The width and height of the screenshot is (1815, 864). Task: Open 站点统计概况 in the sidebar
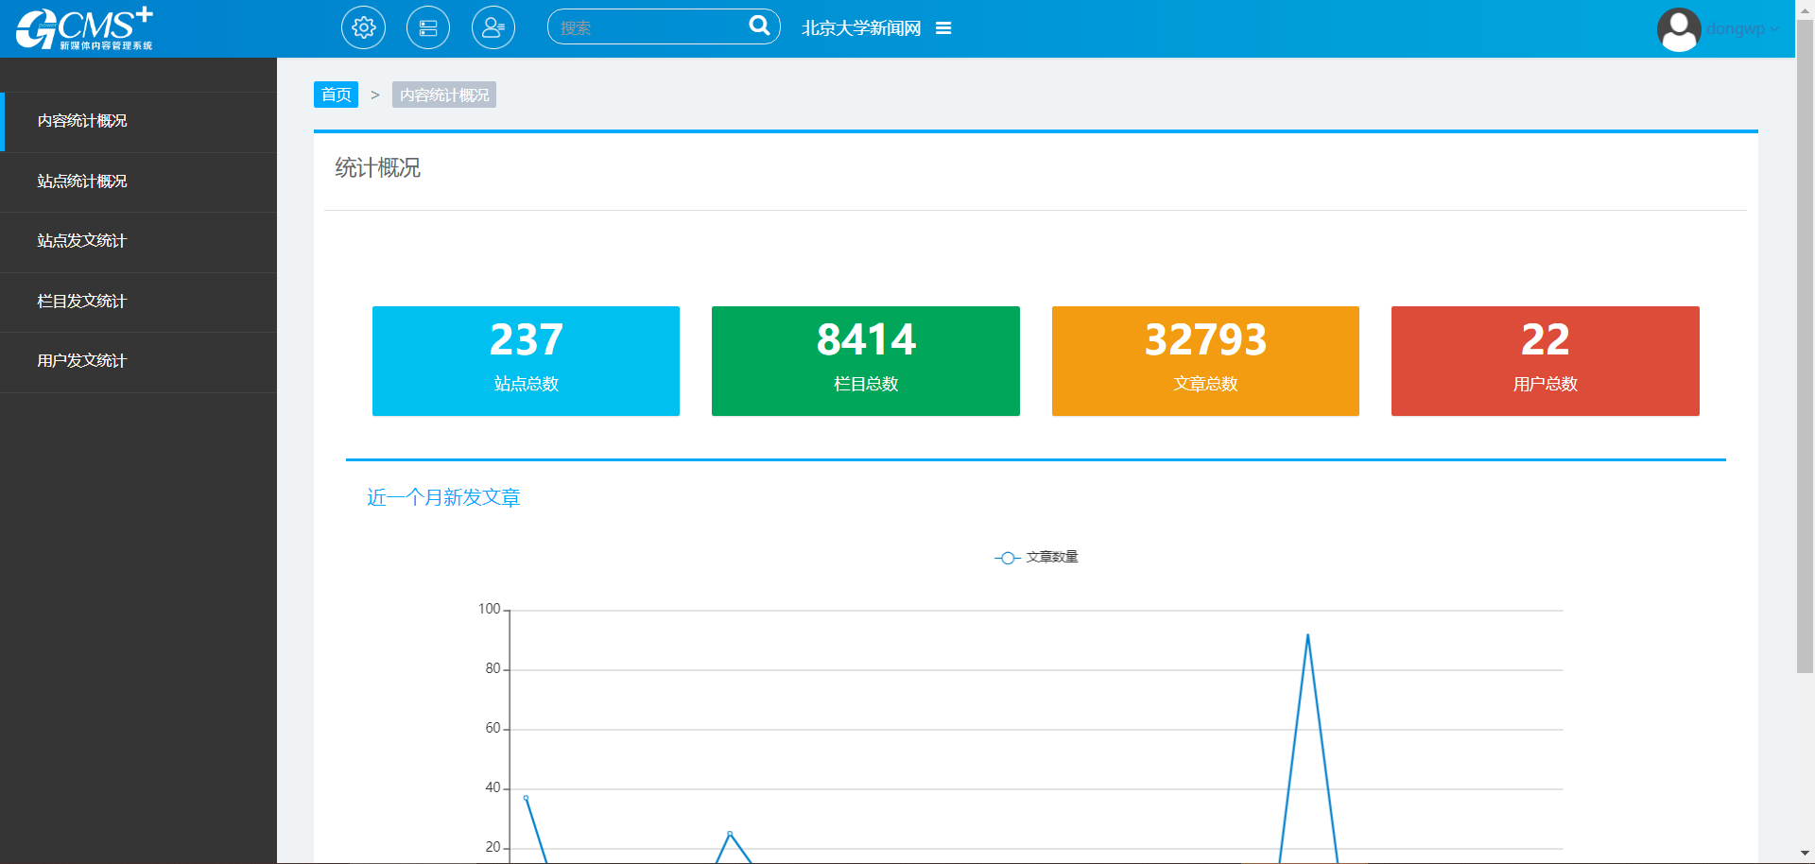(x=82, y=181)
